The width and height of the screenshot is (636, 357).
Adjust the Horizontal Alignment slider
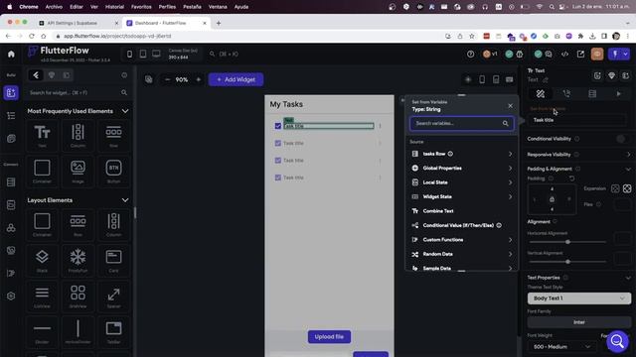pos(567,242)
